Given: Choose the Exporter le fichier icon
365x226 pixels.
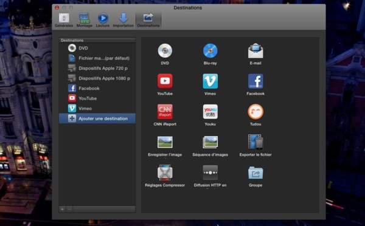Looking at the screenshot, I should click(255, 142).
